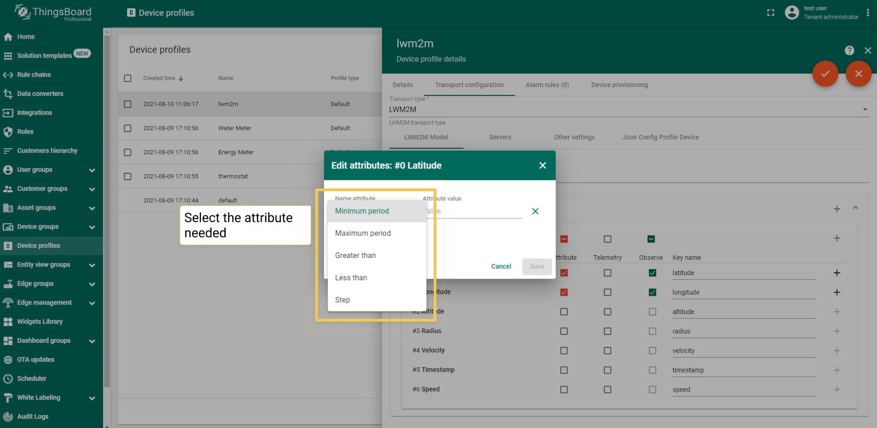Screen dimensions: 877x428
Task: Select the Step attribute option
Action: pos(342,300)
